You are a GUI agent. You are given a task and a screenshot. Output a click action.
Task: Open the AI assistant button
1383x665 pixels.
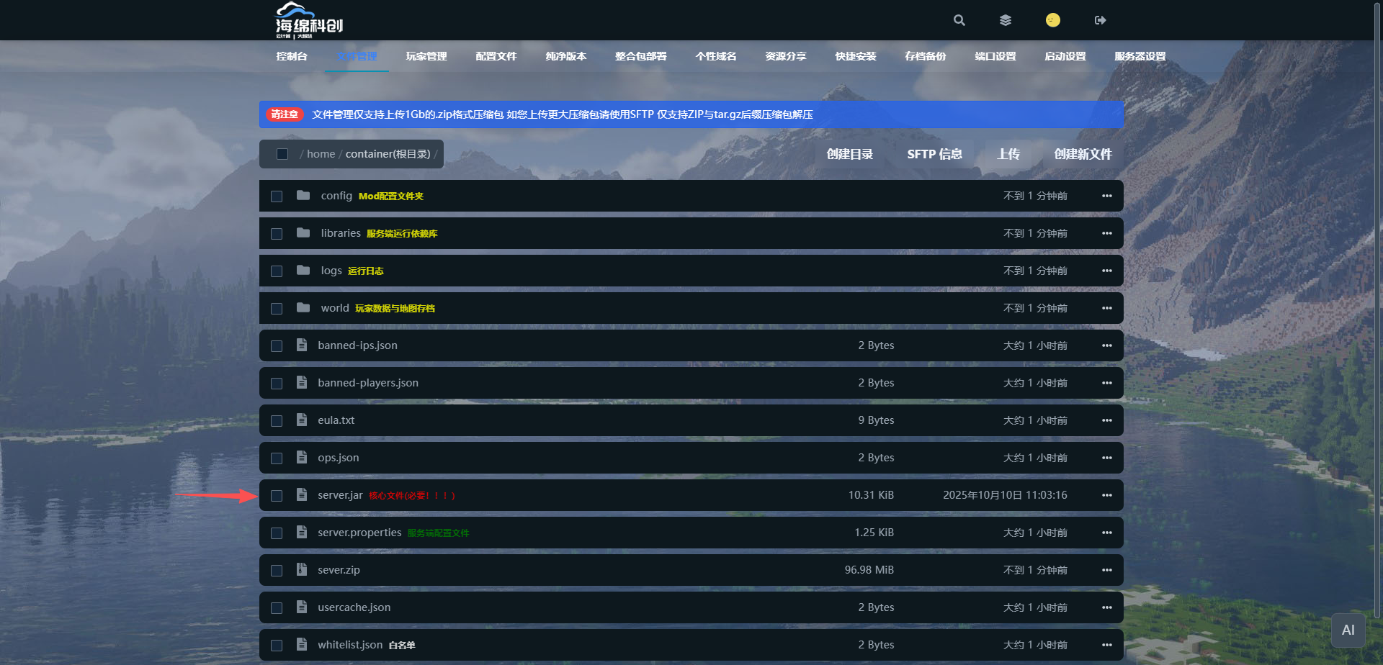1348,630
